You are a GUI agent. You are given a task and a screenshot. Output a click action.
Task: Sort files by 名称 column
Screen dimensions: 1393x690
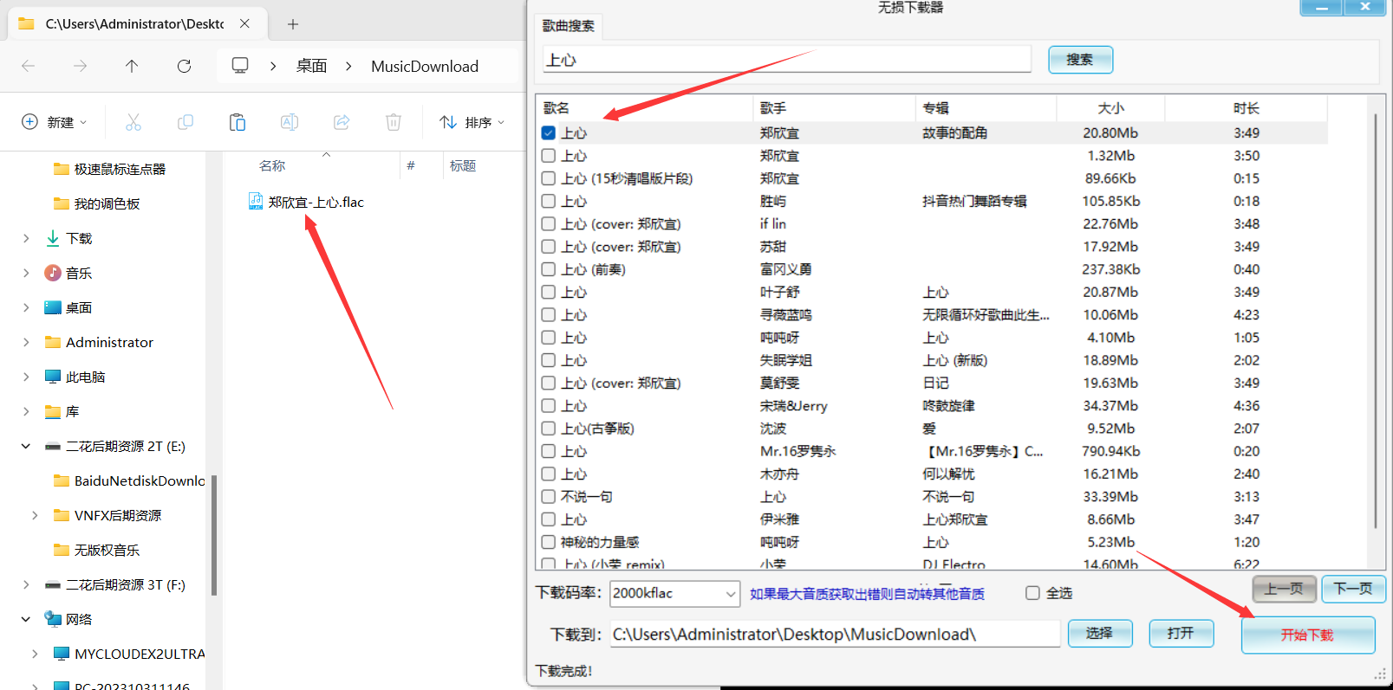coord(272,165)
